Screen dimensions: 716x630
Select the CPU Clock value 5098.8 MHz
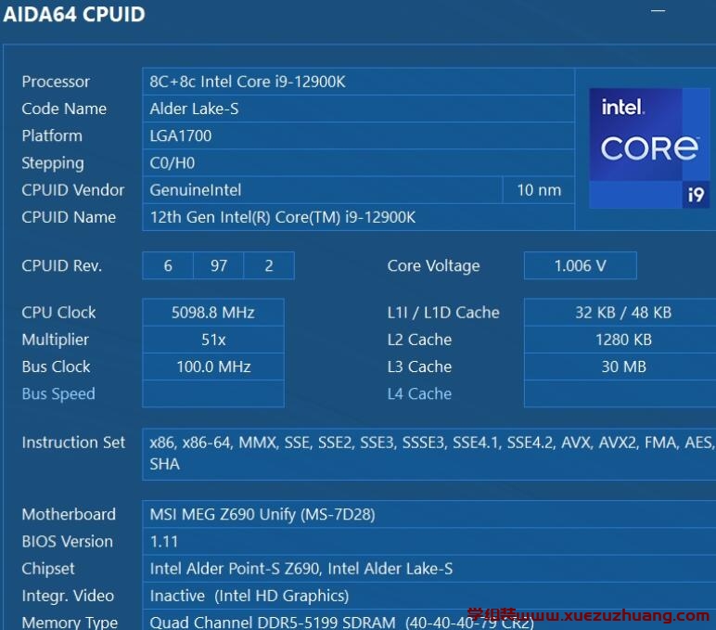(x=213, y=313)
